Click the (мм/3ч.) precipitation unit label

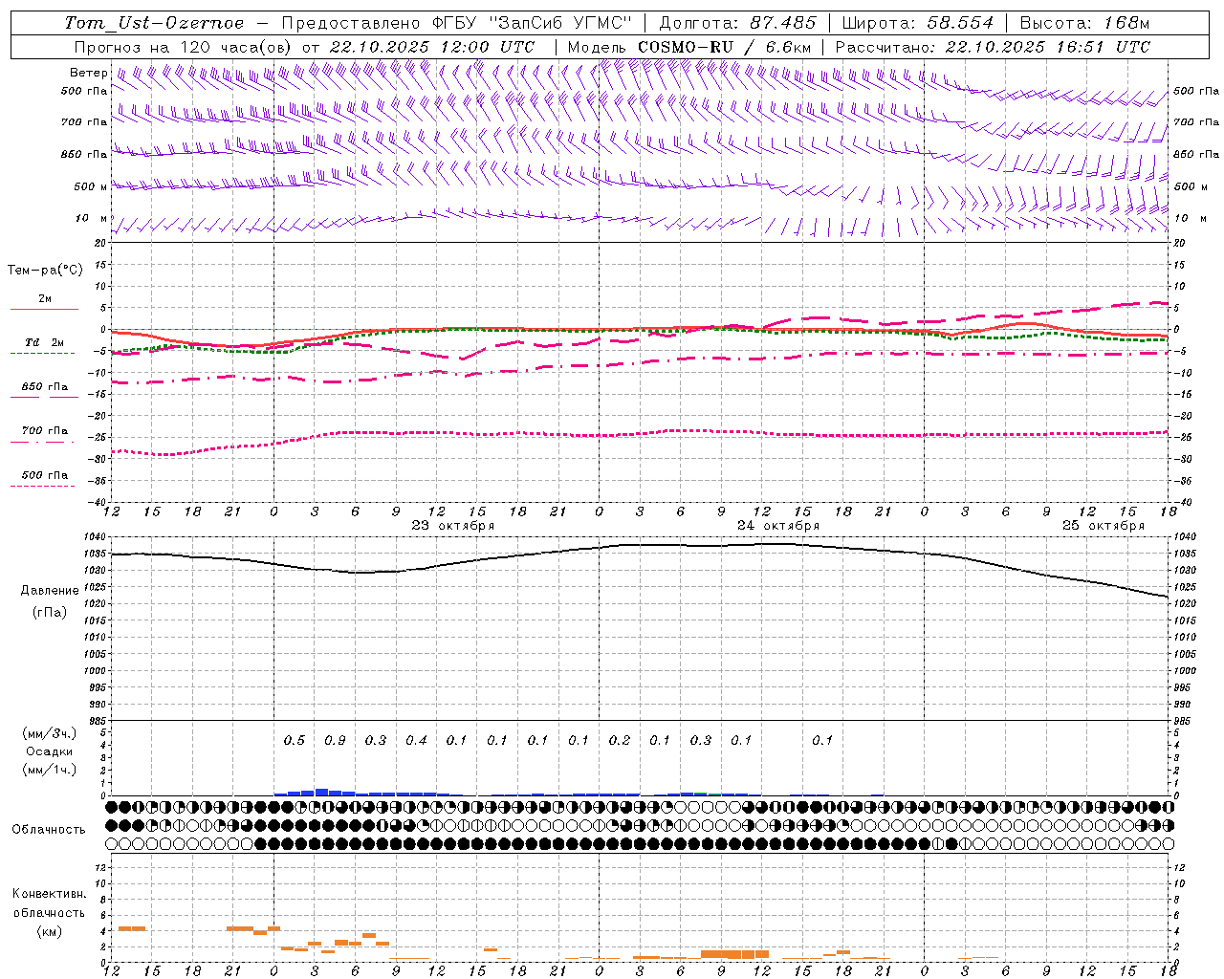point(50,733)
